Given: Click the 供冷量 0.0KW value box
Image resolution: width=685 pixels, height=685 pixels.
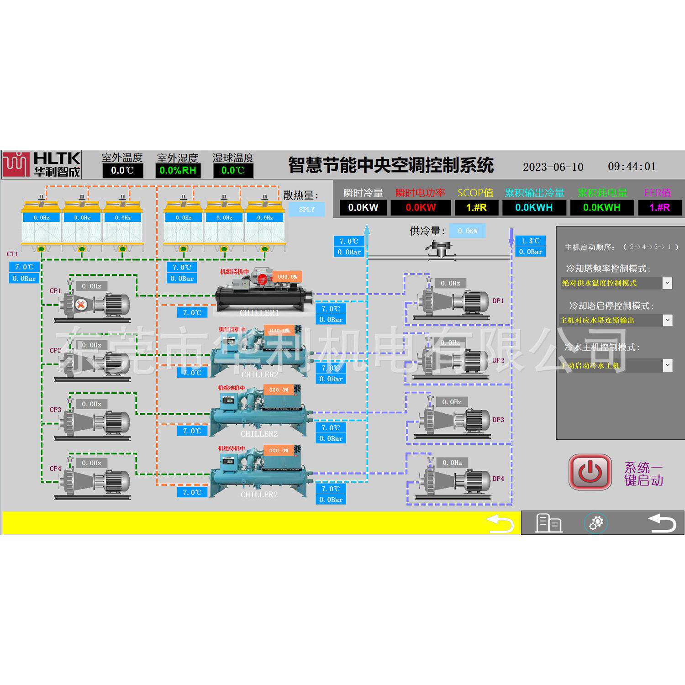Looking at the screenshot, I should tap(468, 231).
